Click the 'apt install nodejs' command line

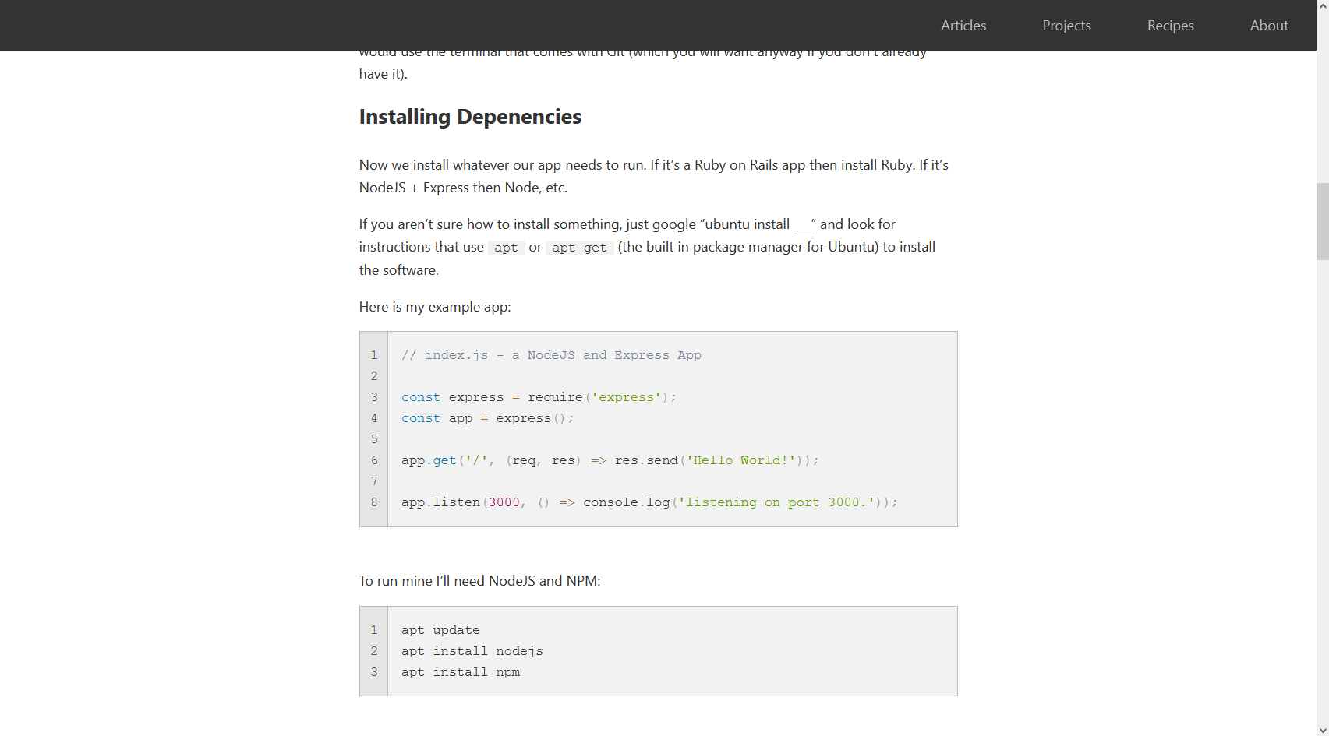point(472,651)
